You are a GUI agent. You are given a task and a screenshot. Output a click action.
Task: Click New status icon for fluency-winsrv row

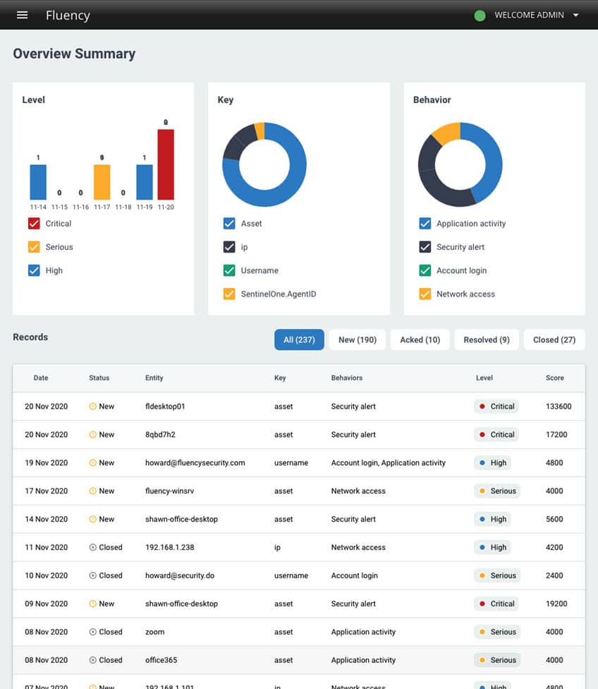pos(93,491)
